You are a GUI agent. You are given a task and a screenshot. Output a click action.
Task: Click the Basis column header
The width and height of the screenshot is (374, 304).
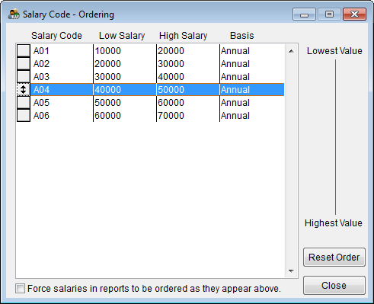pyautogui.click(x=242, y=36)
